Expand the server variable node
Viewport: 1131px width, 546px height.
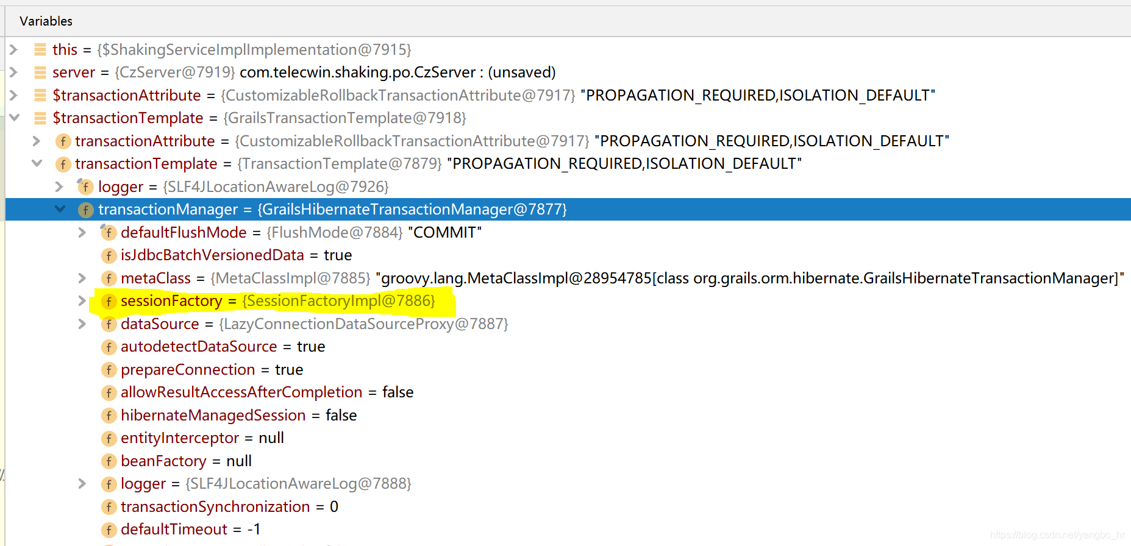click(13, 73)
